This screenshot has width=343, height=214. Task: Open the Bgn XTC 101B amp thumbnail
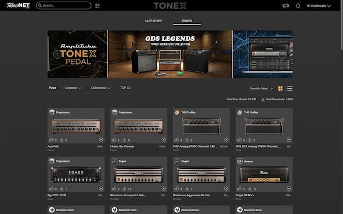coord(76,175)
